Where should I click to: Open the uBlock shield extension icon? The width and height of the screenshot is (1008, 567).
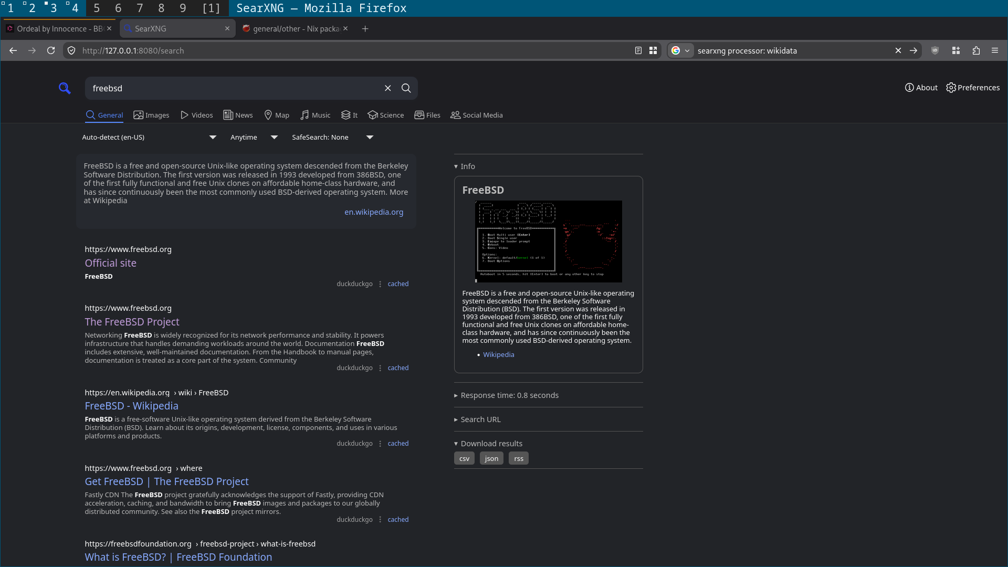coord(935,50)
